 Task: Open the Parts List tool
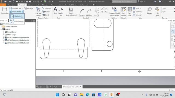(x=130, y=12)
